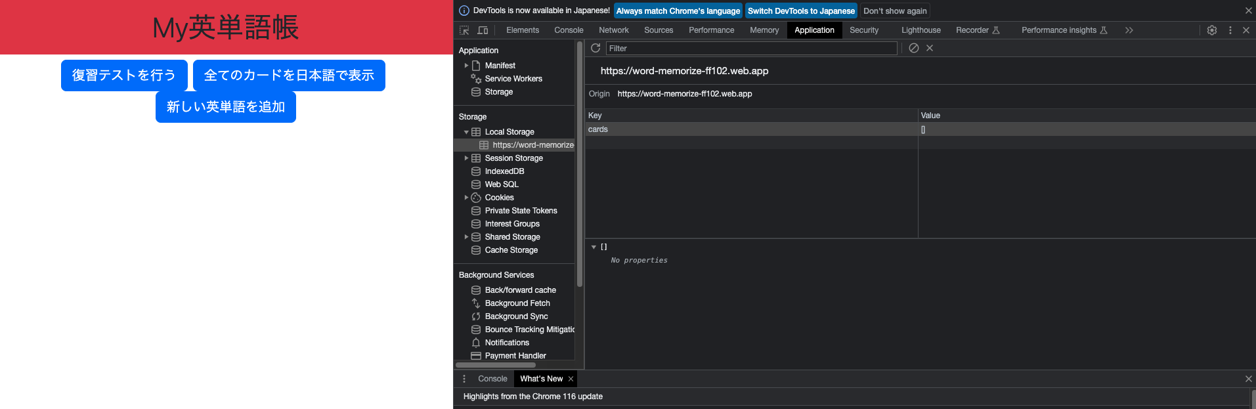The height and width of the screenshot is (409, 1256).
Task: Close the bottom drawer
Action: click(x=1248, y=379)
